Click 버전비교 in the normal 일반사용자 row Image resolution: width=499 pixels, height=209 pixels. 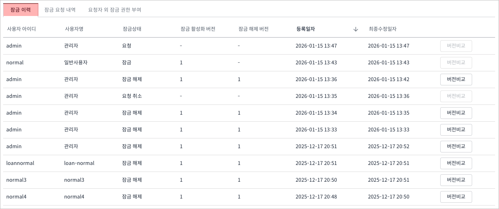(456, 63)
